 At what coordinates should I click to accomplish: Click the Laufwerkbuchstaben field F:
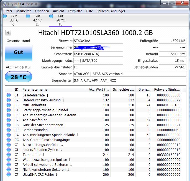click(x=98, y=67)
